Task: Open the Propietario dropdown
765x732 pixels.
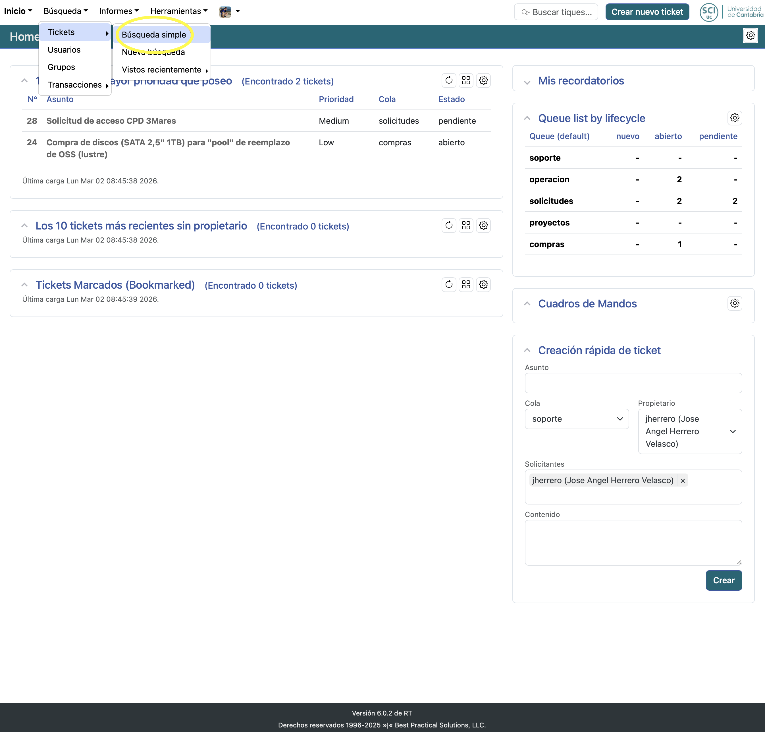Action: click(x=689, y=431)
